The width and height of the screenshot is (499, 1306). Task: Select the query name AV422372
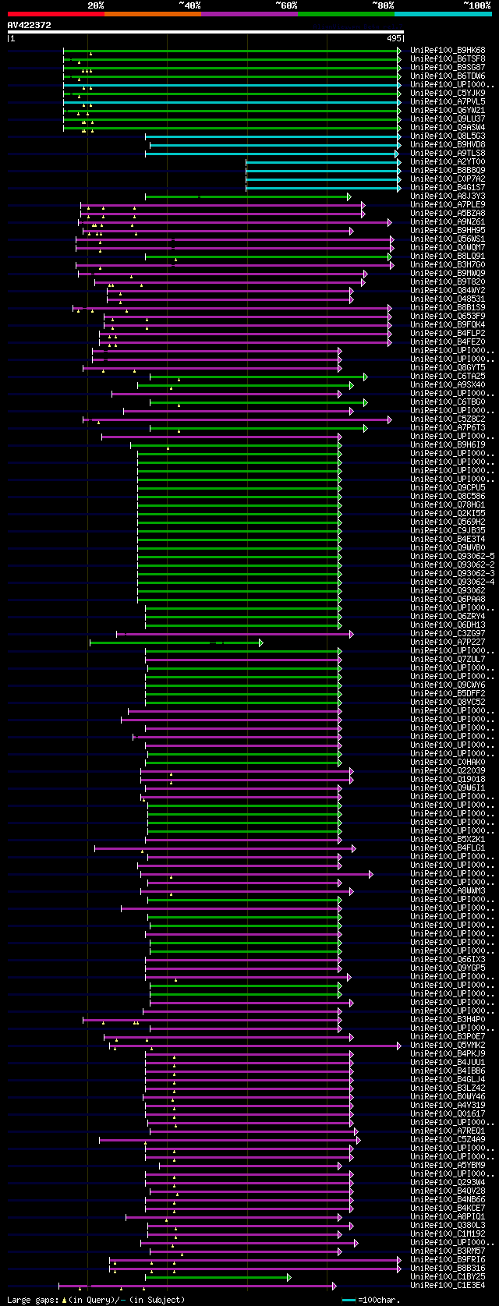tap(29, 25)
